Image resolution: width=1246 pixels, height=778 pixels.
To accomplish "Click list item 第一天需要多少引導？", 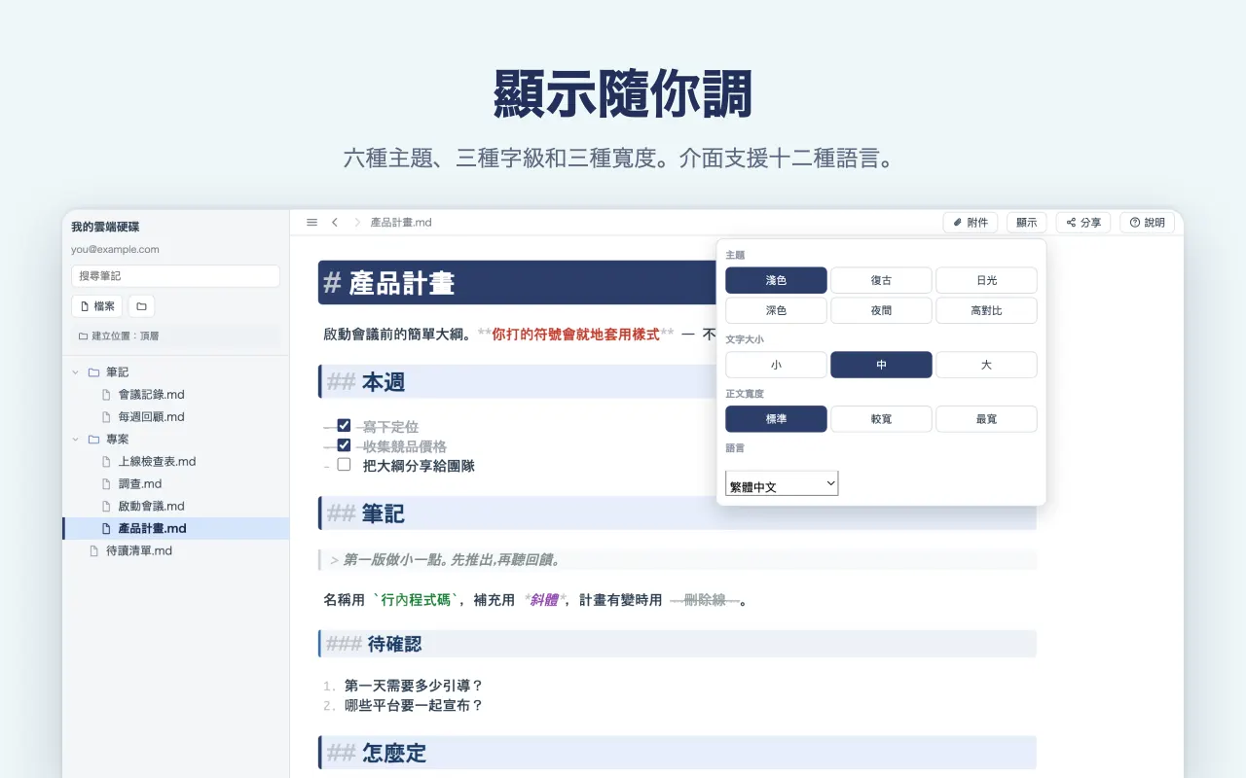I will point(414,686).
